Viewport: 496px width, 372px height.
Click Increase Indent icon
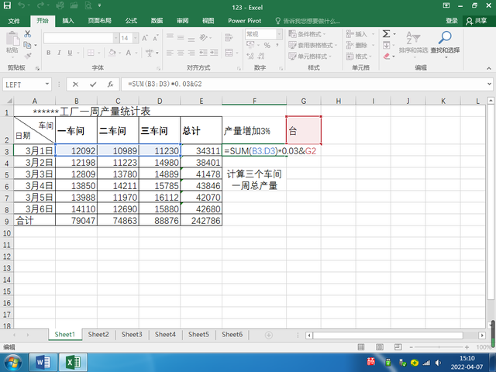pyautogui.click(x=215, y=53)
